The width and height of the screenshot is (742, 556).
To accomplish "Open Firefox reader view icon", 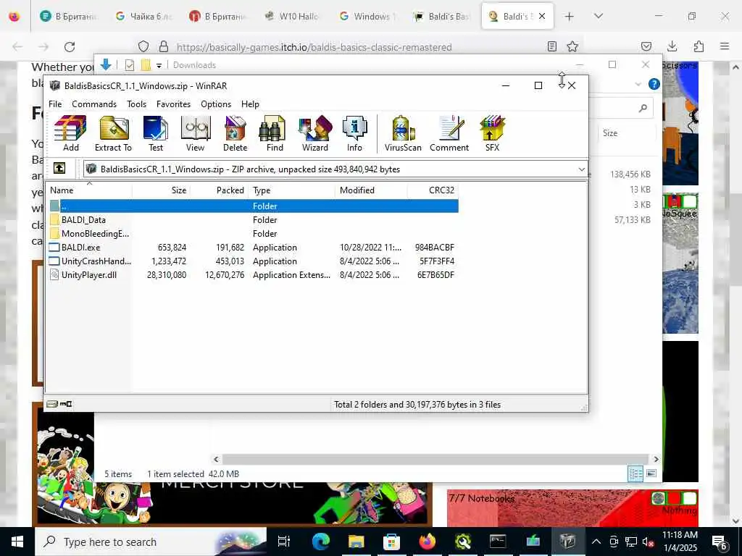I will point(551,46).
